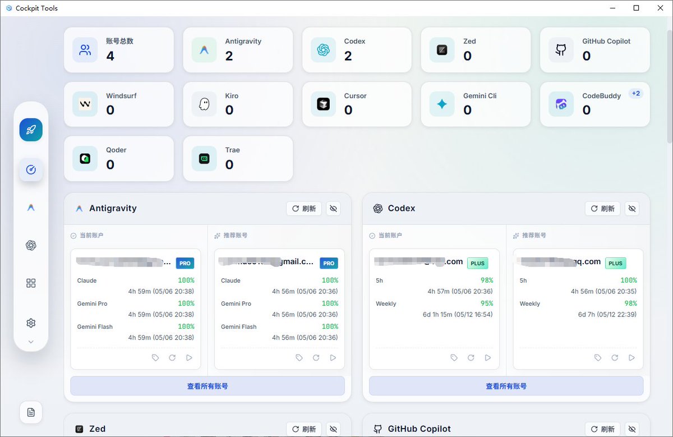673x437 pixels.
Task: Click the total accounts people icon
Action: [x=85, y=50]
